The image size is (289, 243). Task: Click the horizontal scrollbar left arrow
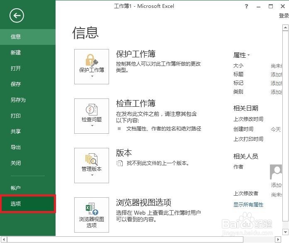pos(4,240)
